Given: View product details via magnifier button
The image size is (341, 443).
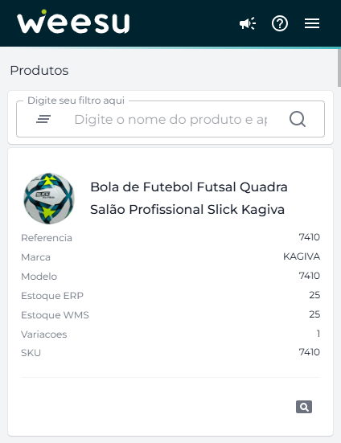Looking at the screenshot, I should tap(304, 407).
